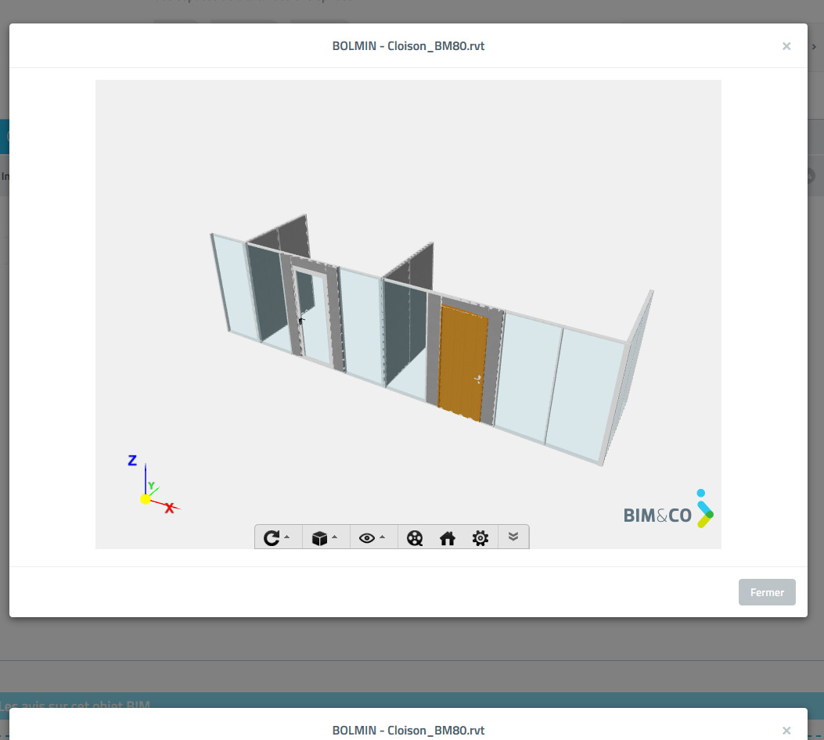Close the top Cloison_BM80.rvt dialog with X

pos(786,46)
